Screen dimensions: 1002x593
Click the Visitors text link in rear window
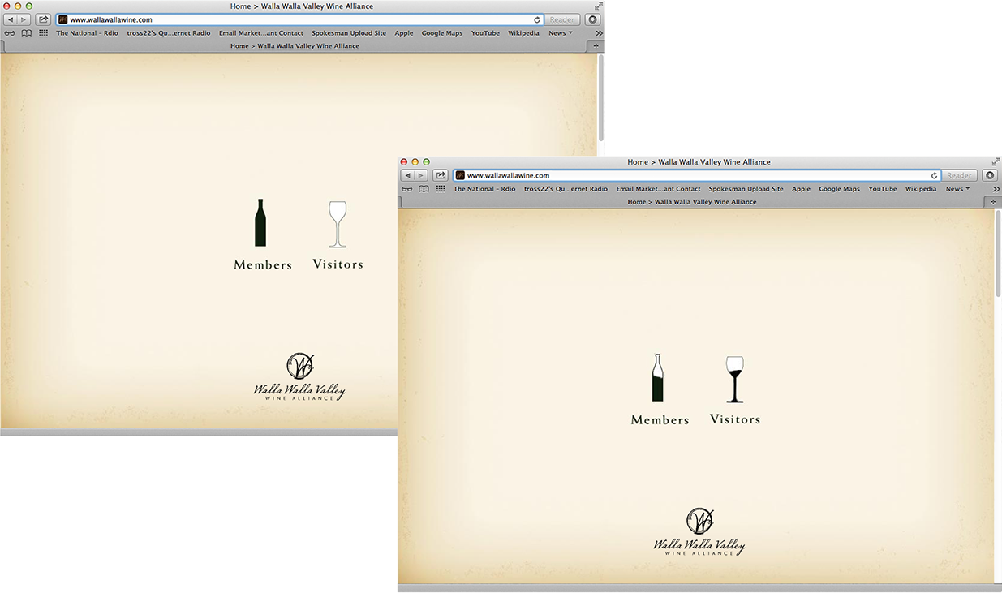338,264
